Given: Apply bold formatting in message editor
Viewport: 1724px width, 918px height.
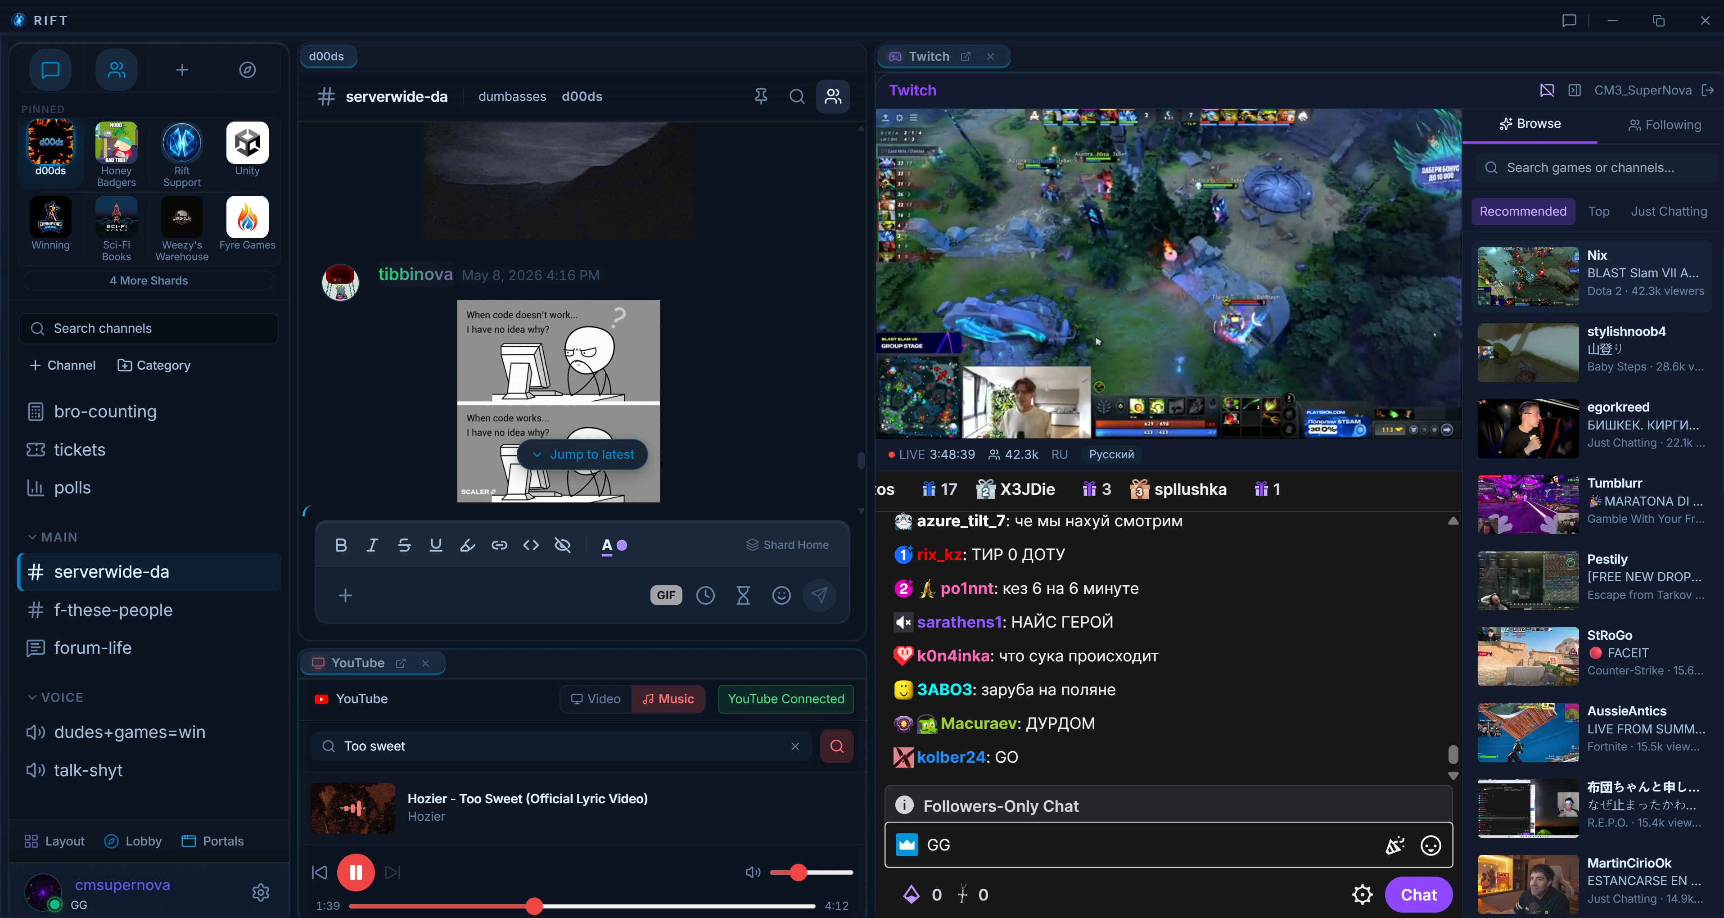Looking at the screenshot, I should (341, 545).
